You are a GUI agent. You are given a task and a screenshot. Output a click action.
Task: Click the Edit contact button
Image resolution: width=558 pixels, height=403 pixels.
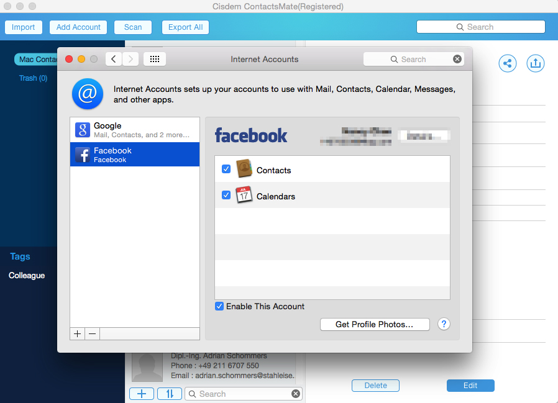[470, 386]
